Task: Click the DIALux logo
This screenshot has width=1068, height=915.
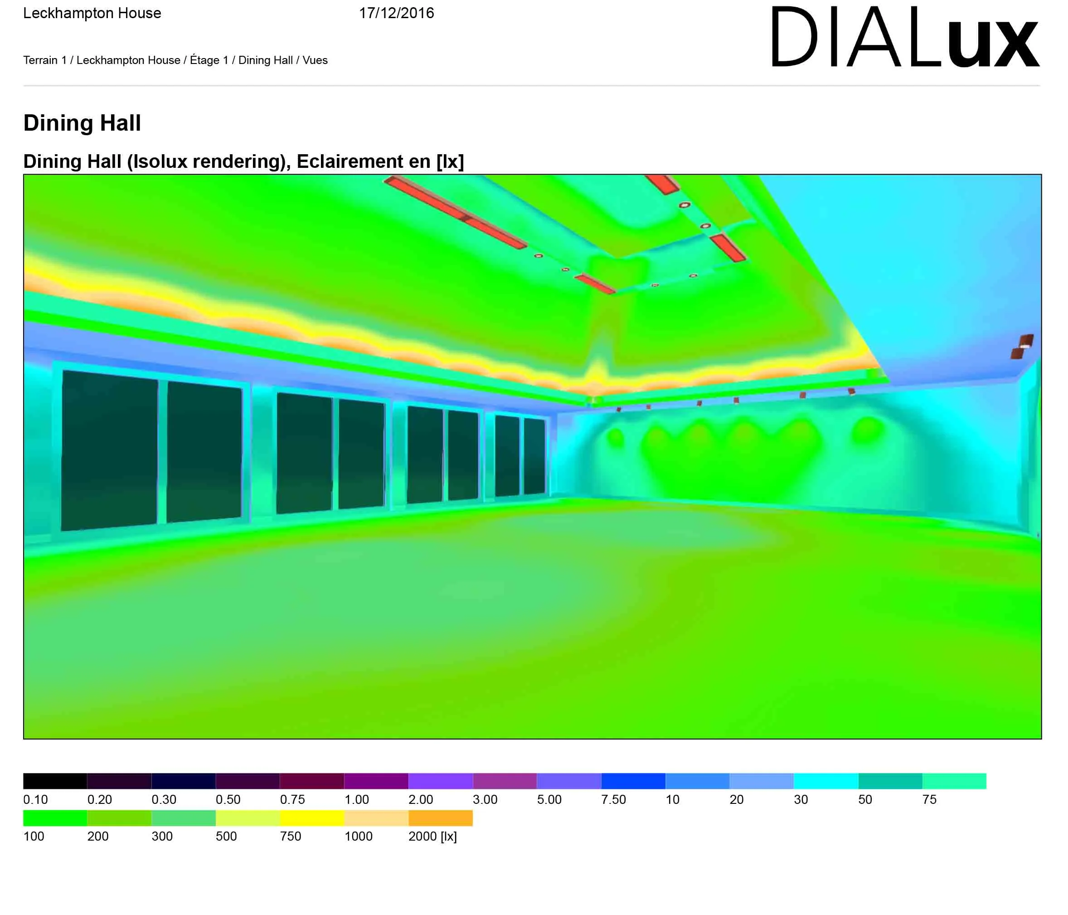Action: [x=905, y=36]
